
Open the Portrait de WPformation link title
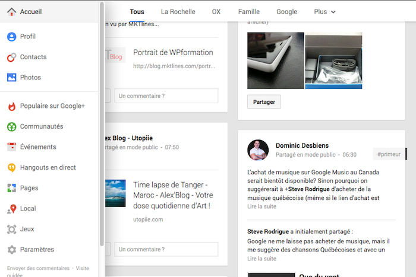pos(173,52)
